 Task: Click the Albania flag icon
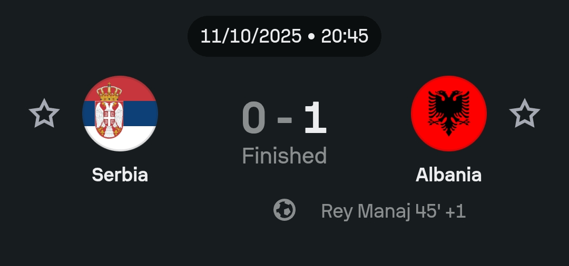click(449, 114)
